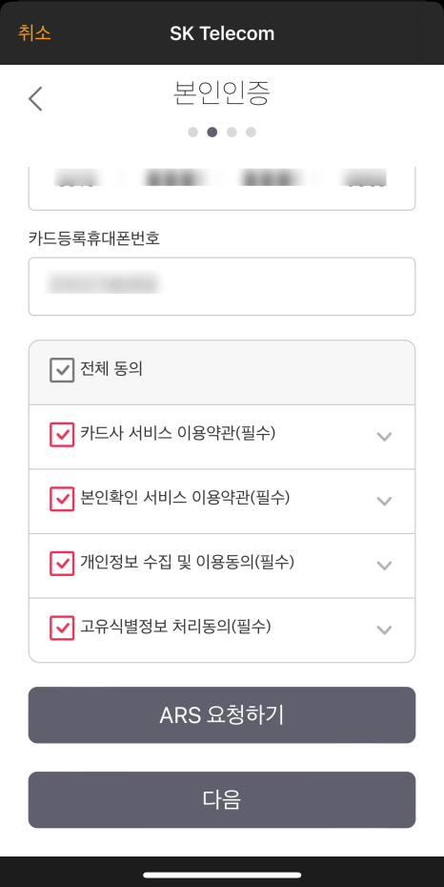Uncheck 카드사 서비스 이용약관 checkbox
Screen dimensions: 444x887
pyautogui.click(x=62, y=435)
